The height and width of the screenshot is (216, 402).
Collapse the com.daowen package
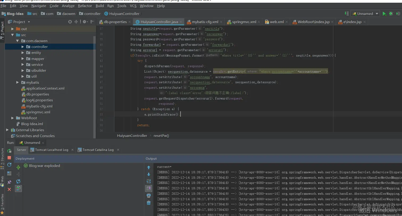(17, 41)
